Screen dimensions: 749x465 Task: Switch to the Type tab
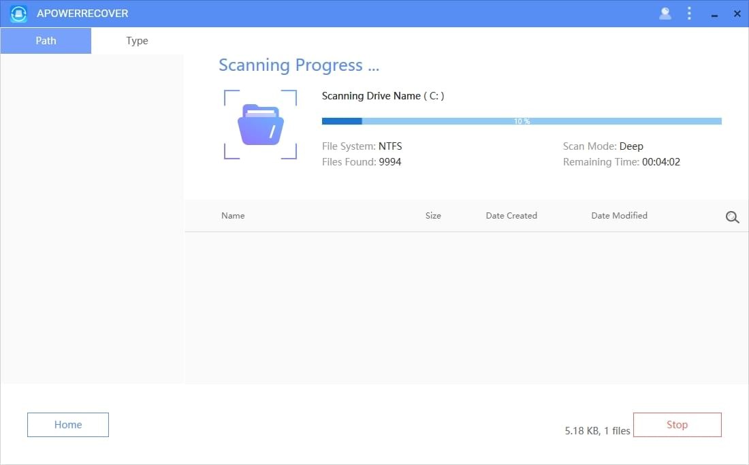(136, 41)
